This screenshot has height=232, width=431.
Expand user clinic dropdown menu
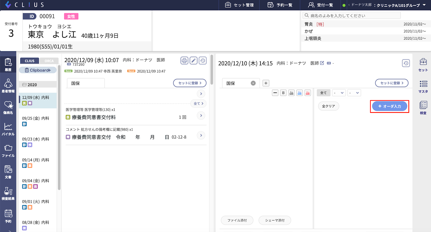coord(424,5)
